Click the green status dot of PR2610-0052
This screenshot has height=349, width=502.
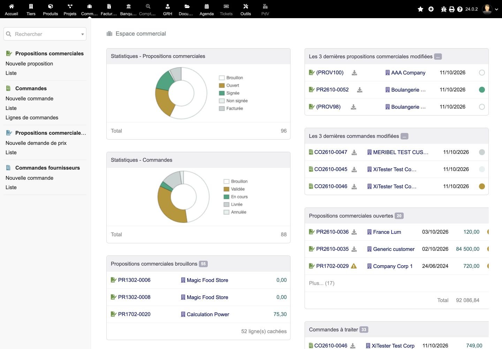[x=482, y=90]
